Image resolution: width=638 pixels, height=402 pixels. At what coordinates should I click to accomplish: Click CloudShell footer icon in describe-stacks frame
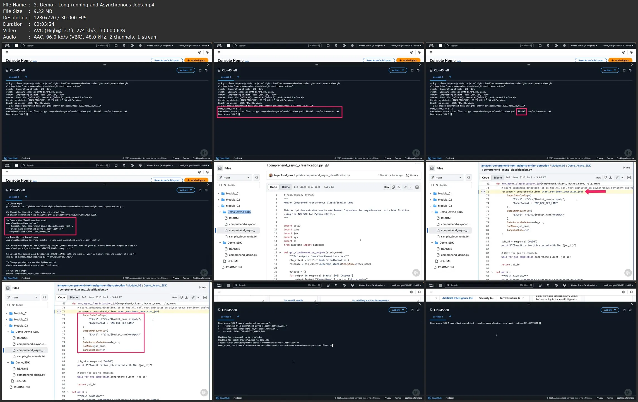223,398
